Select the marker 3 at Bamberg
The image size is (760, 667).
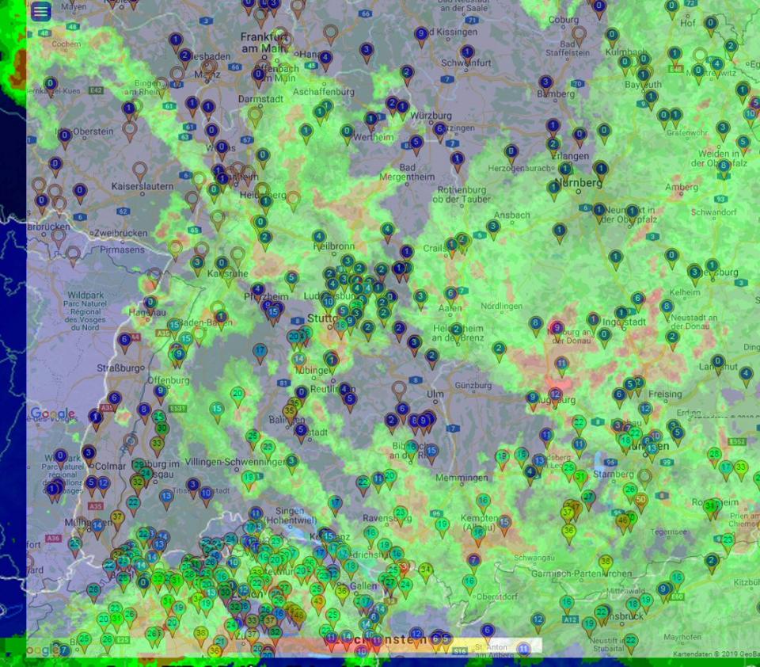pyautogui.click(x=545, y=82)
